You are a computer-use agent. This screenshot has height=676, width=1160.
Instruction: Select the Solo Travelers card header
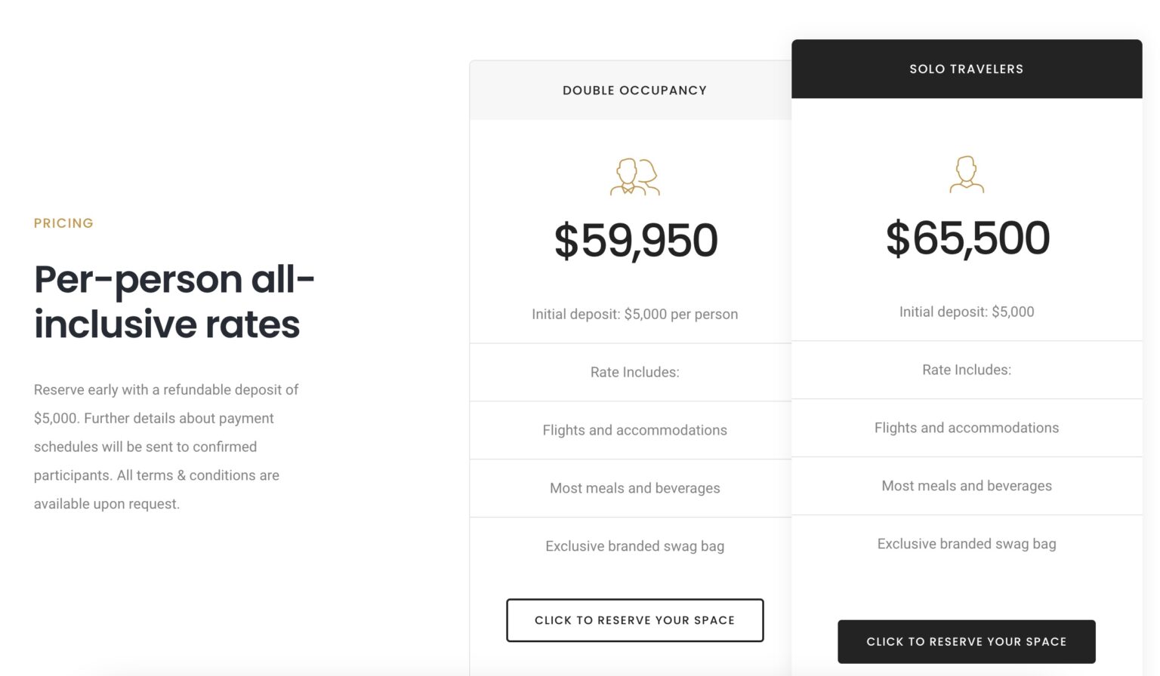coord(966,69)
